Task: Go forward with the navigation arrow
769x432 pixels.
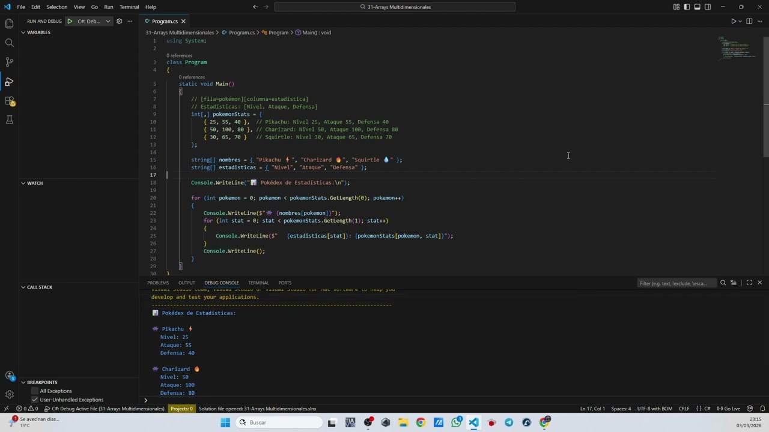Action: [265, 7]
